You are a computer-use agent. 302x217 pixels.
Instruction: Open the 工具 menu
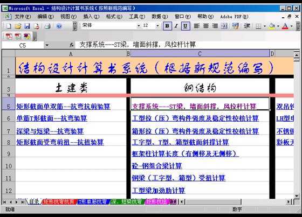(x=137, y=17)
